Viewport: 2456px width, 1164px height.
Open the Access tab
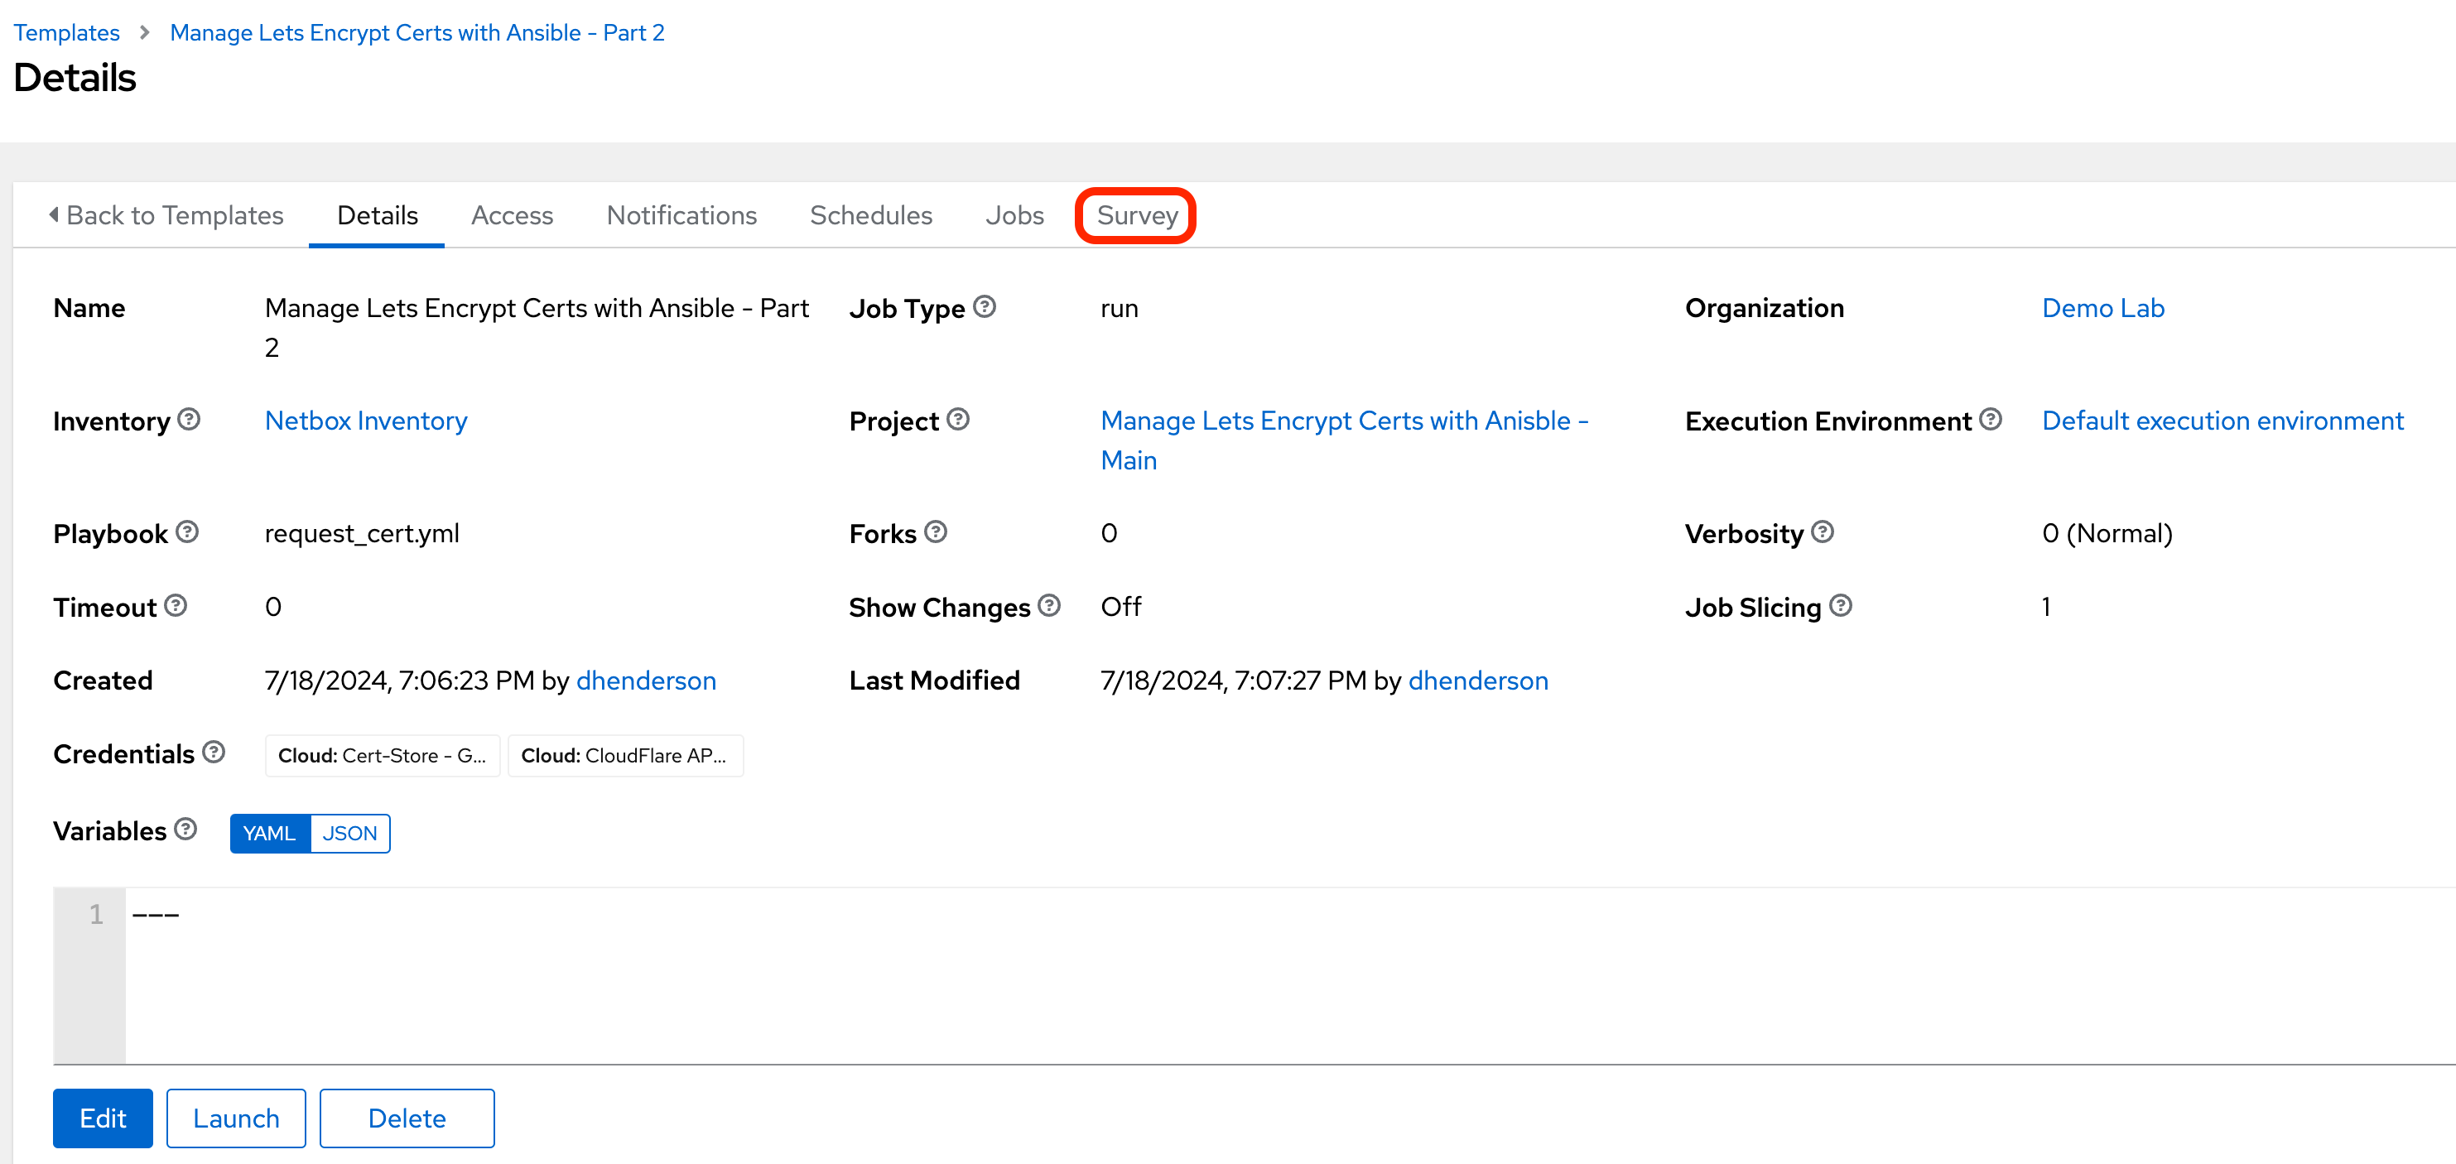[512, 215]
